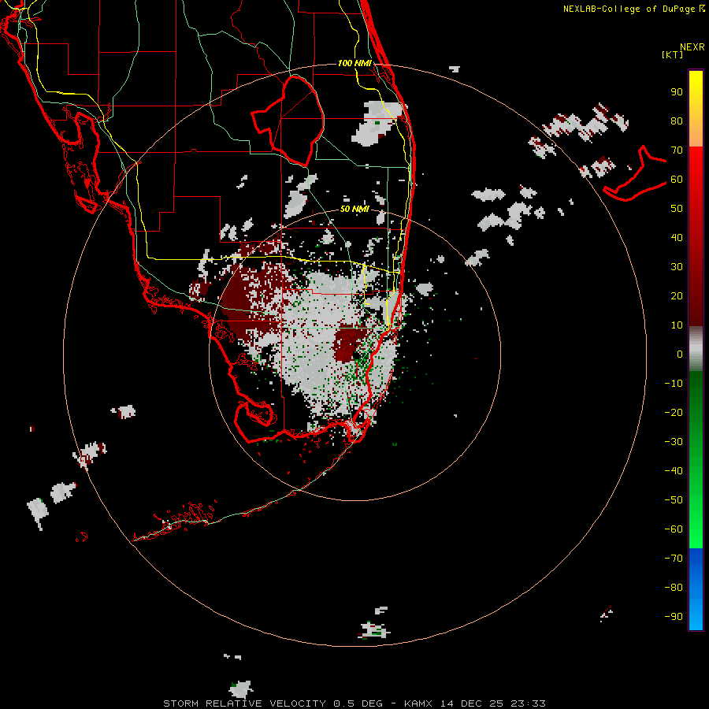
Task: Click the 40 value on velocity scale
Action: pos(677,237)
